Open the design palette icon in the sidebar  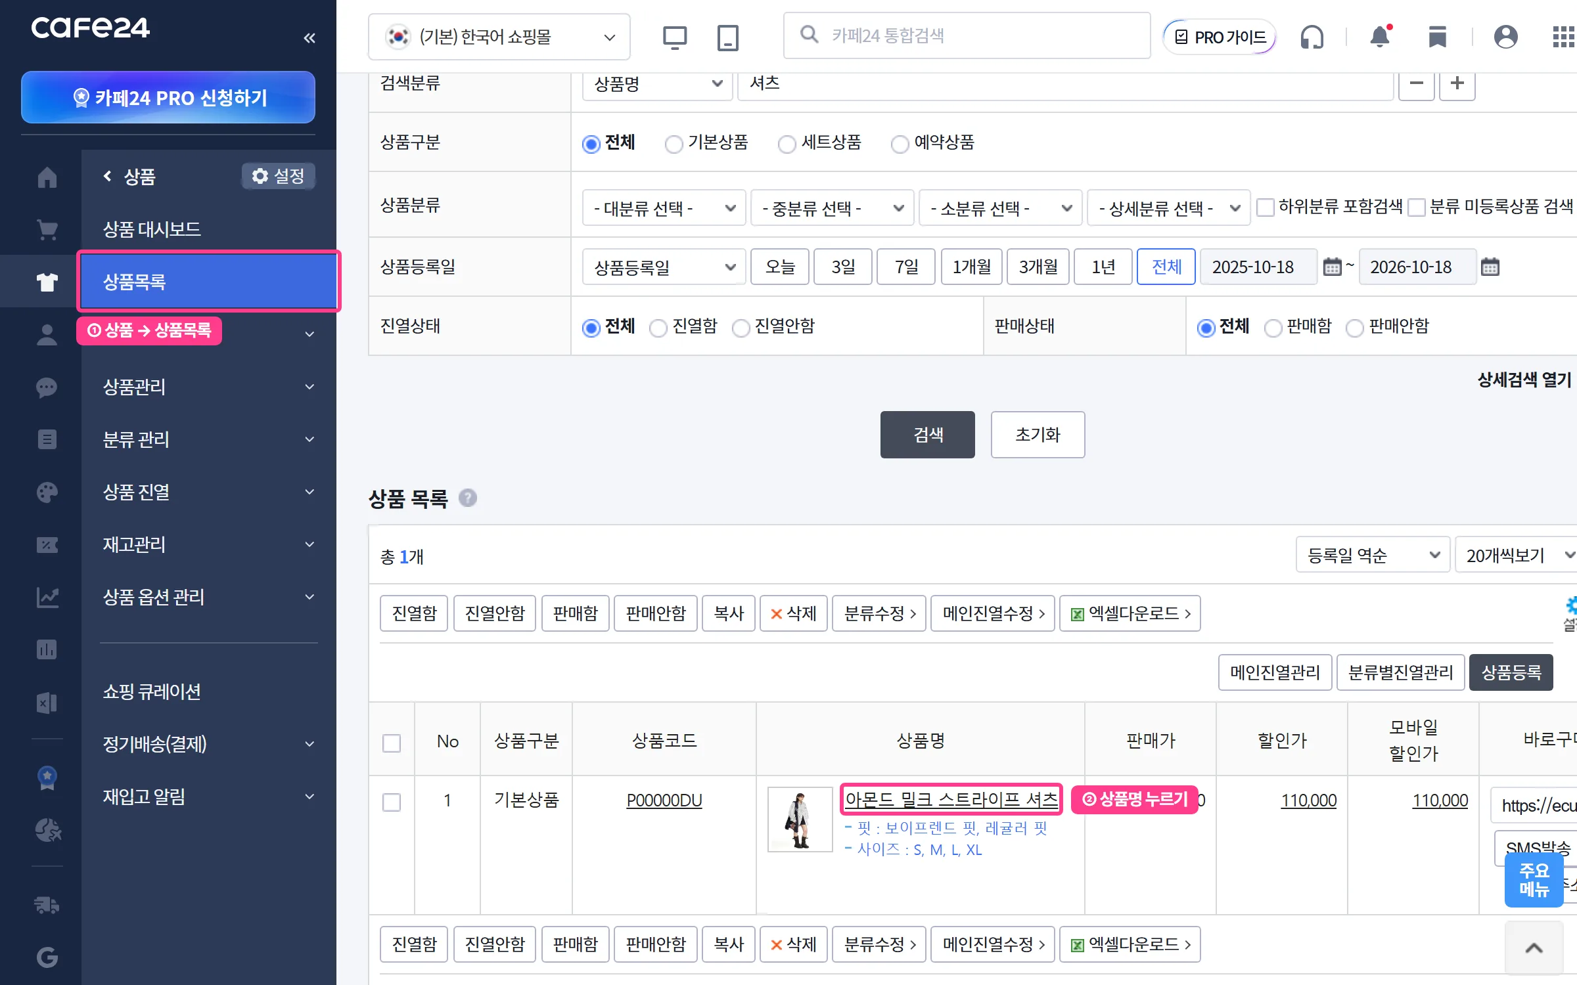tap(47, 492)
